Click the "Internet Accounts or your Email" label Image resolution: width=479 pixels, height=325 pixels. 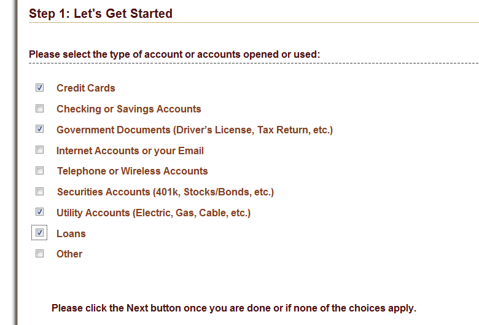coord(130,151)
